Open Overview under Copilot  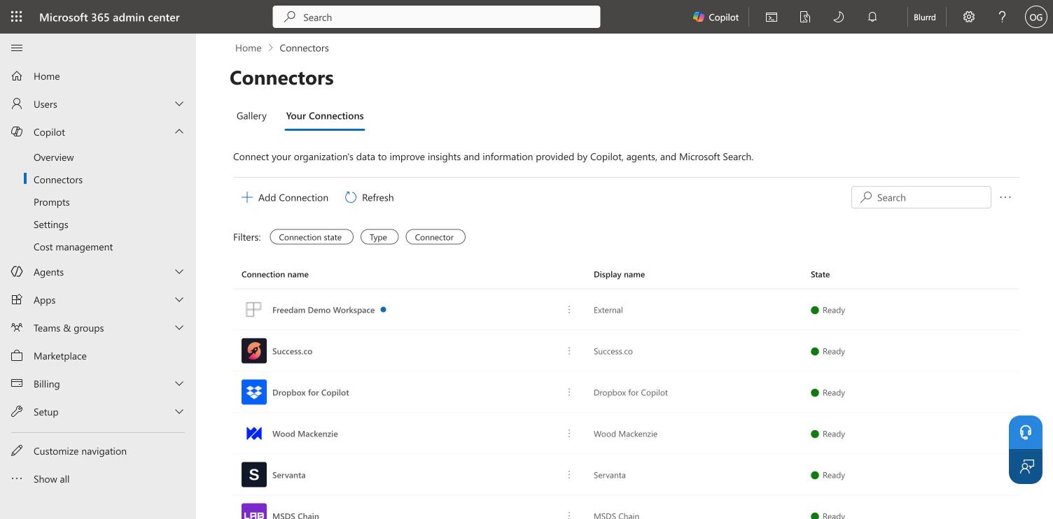tap(53, 157)
